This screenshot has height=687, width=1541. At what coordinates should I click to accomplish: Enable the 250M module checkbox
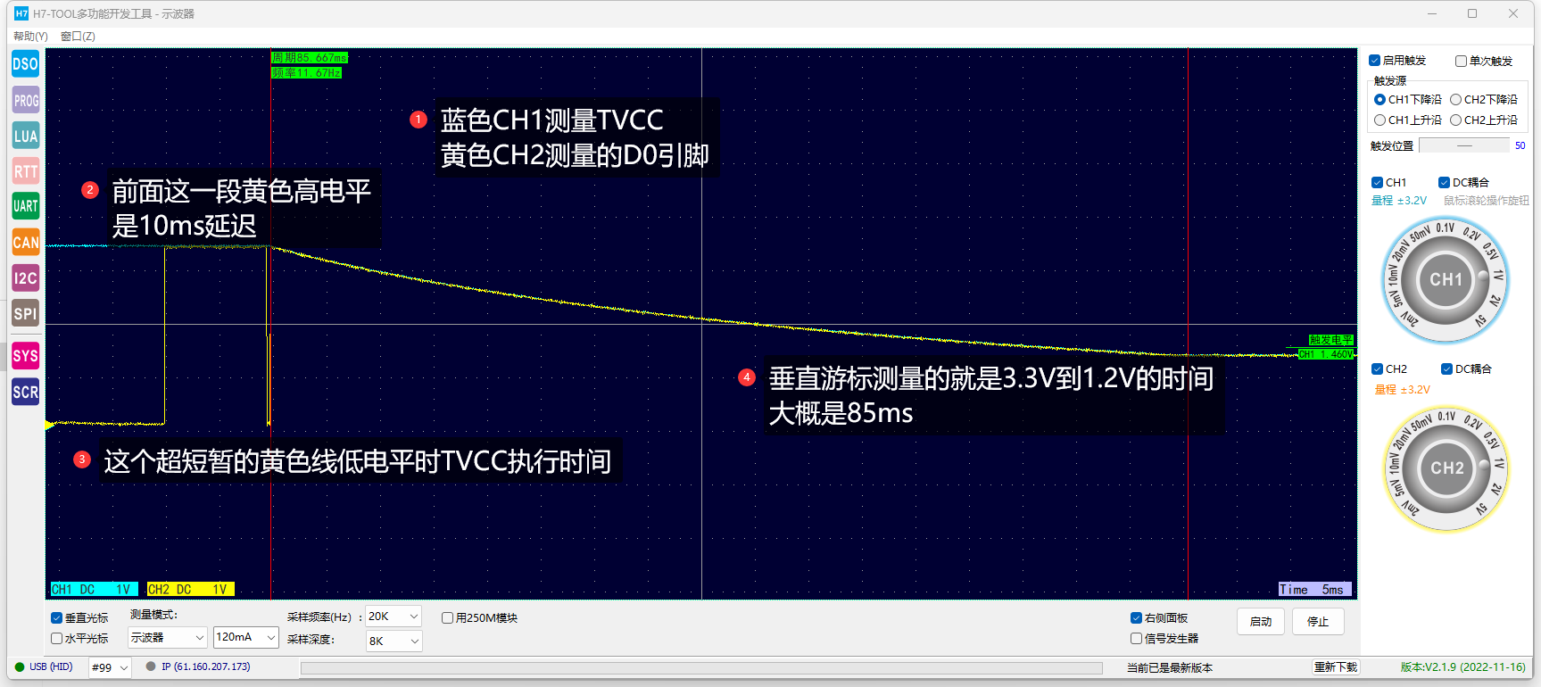pos(447,617)
